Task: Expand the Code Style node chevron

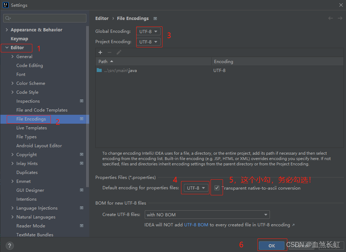Action: click(x=12, y=92)
